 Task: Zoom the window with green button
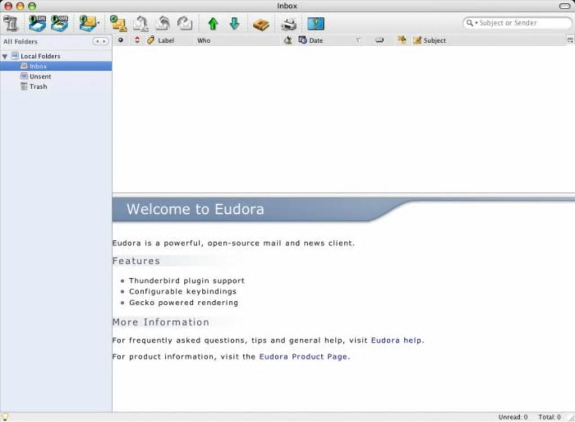(x=32, y=6)
